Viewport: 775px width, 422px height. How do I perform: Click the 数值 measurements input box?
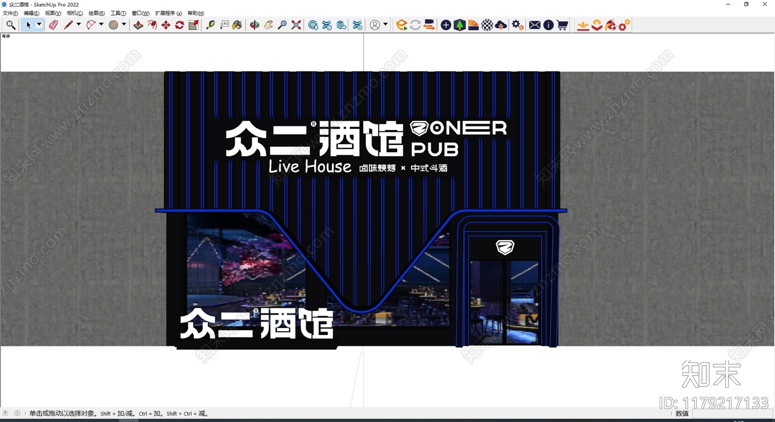pyautogui.click(x=732, y=414)
